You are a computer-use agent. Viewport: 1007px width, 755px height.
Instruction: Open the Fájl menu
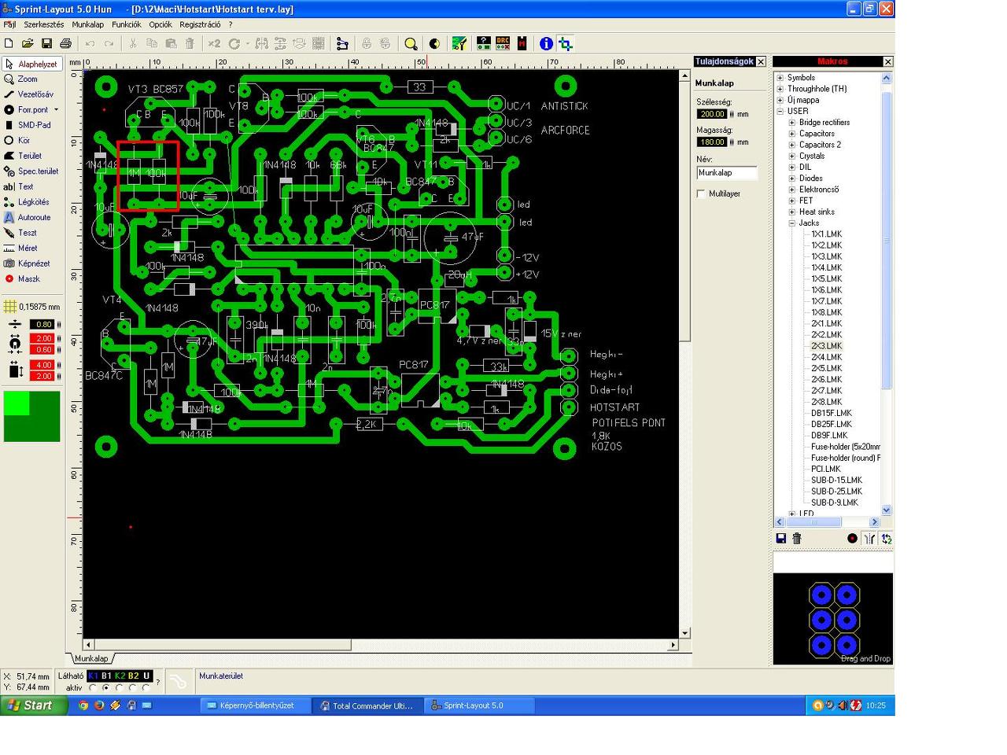tap(10, 24)
